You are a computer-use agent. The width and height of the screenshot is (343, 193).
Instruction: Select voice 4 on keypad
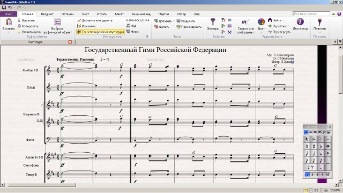pos(322,174)
